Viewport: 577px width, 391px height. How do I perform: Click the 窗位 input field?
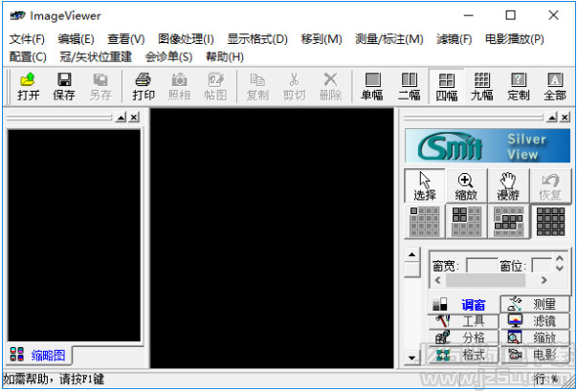pyautogui.click(x=542, y=266)
